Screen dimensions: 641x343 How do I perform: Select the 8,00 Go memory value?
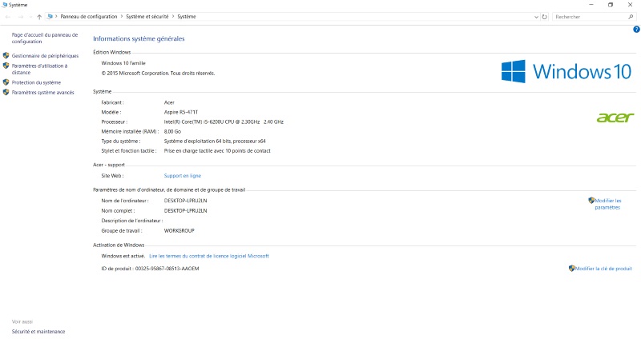pyautogui.click(x=172, y=132)
